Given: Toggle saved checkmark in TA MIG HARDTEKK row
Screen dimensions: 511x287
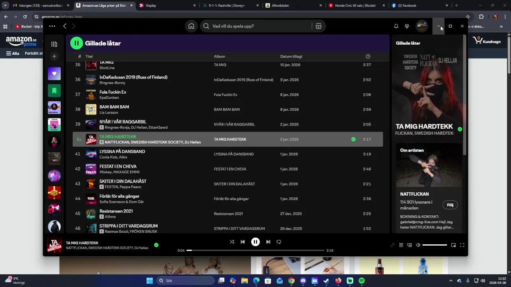Looking at the screenshot, I should point(353,139).
